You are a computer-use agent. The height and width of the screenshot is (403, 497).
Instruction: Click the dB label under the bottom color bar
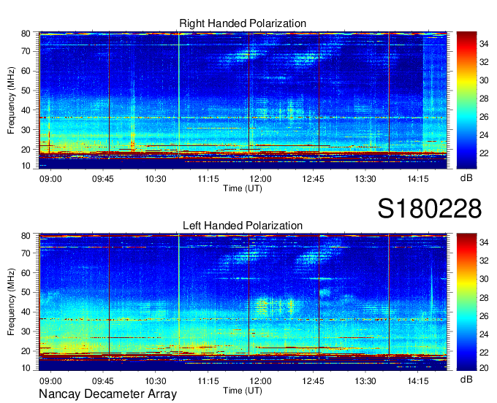[466, 379]
